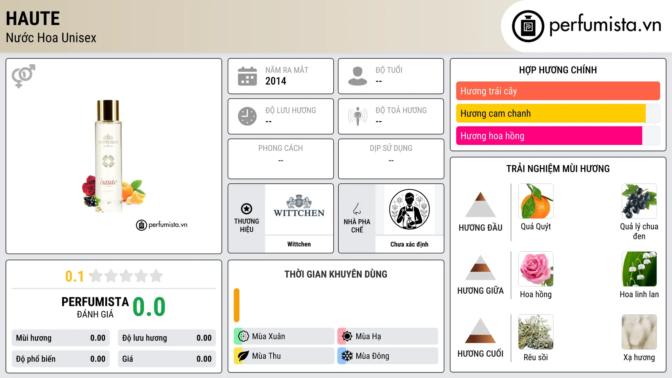Click the Phong cách info card
The height and width of the screenshot is (378, 672).
(x=281, y=159)
